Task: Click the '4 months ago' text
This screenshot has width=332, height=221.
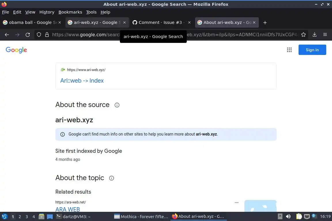Action: click(67, 159)
